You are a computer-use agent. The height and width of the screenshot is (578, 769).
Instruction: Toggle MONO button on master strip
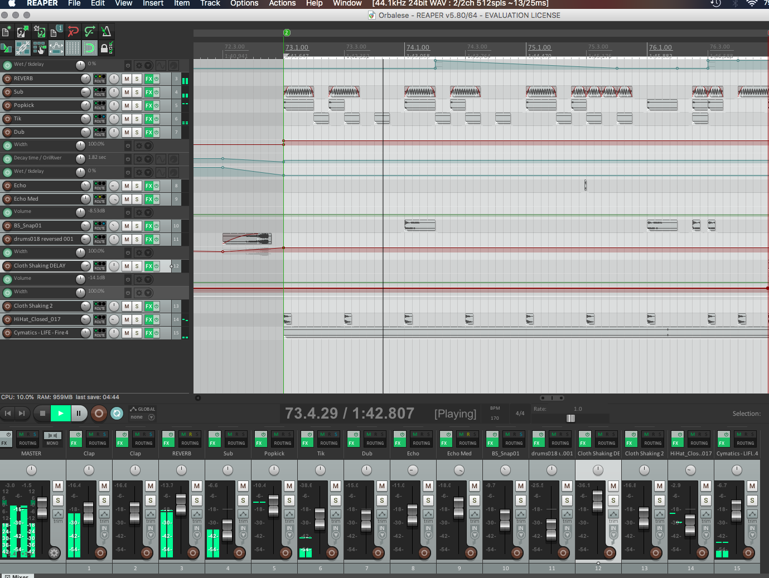click(x=52, y=439)
